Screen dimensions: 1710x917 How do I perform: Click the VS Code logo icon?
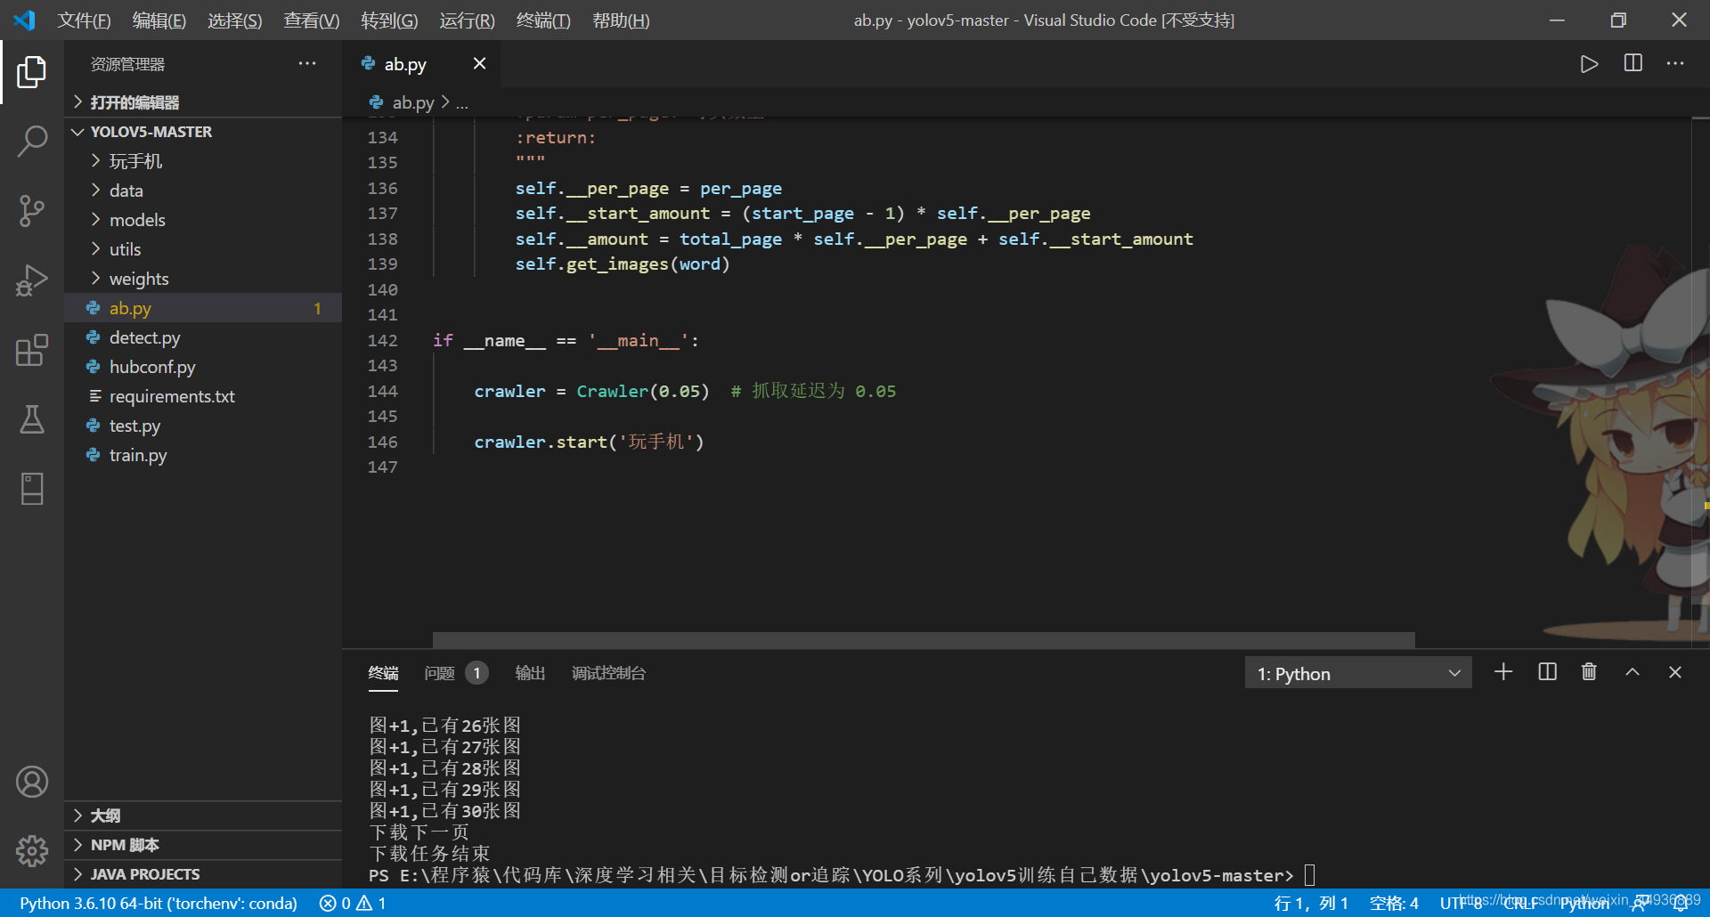tap(25, 20)
